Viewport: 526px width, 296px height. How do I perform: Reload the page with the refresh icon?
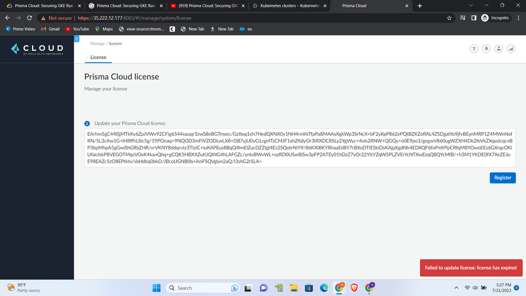[x=29, y=18]
